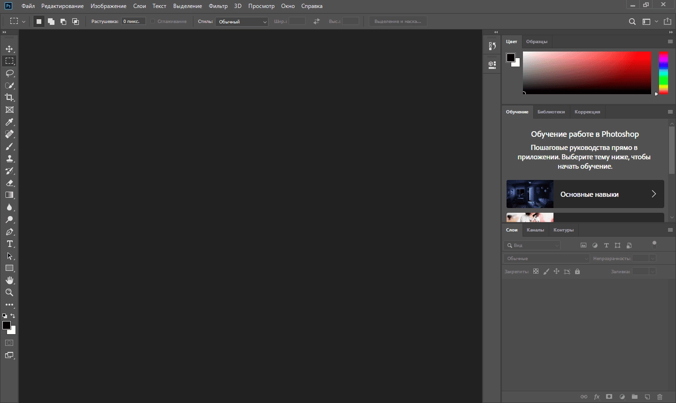Select the Eraser tool

9,183
